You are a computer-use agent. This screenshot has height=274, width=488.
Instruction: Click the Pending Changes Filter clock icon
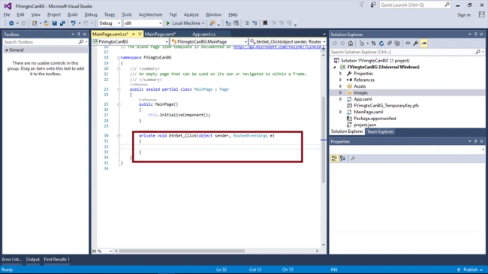click(362, 44)
